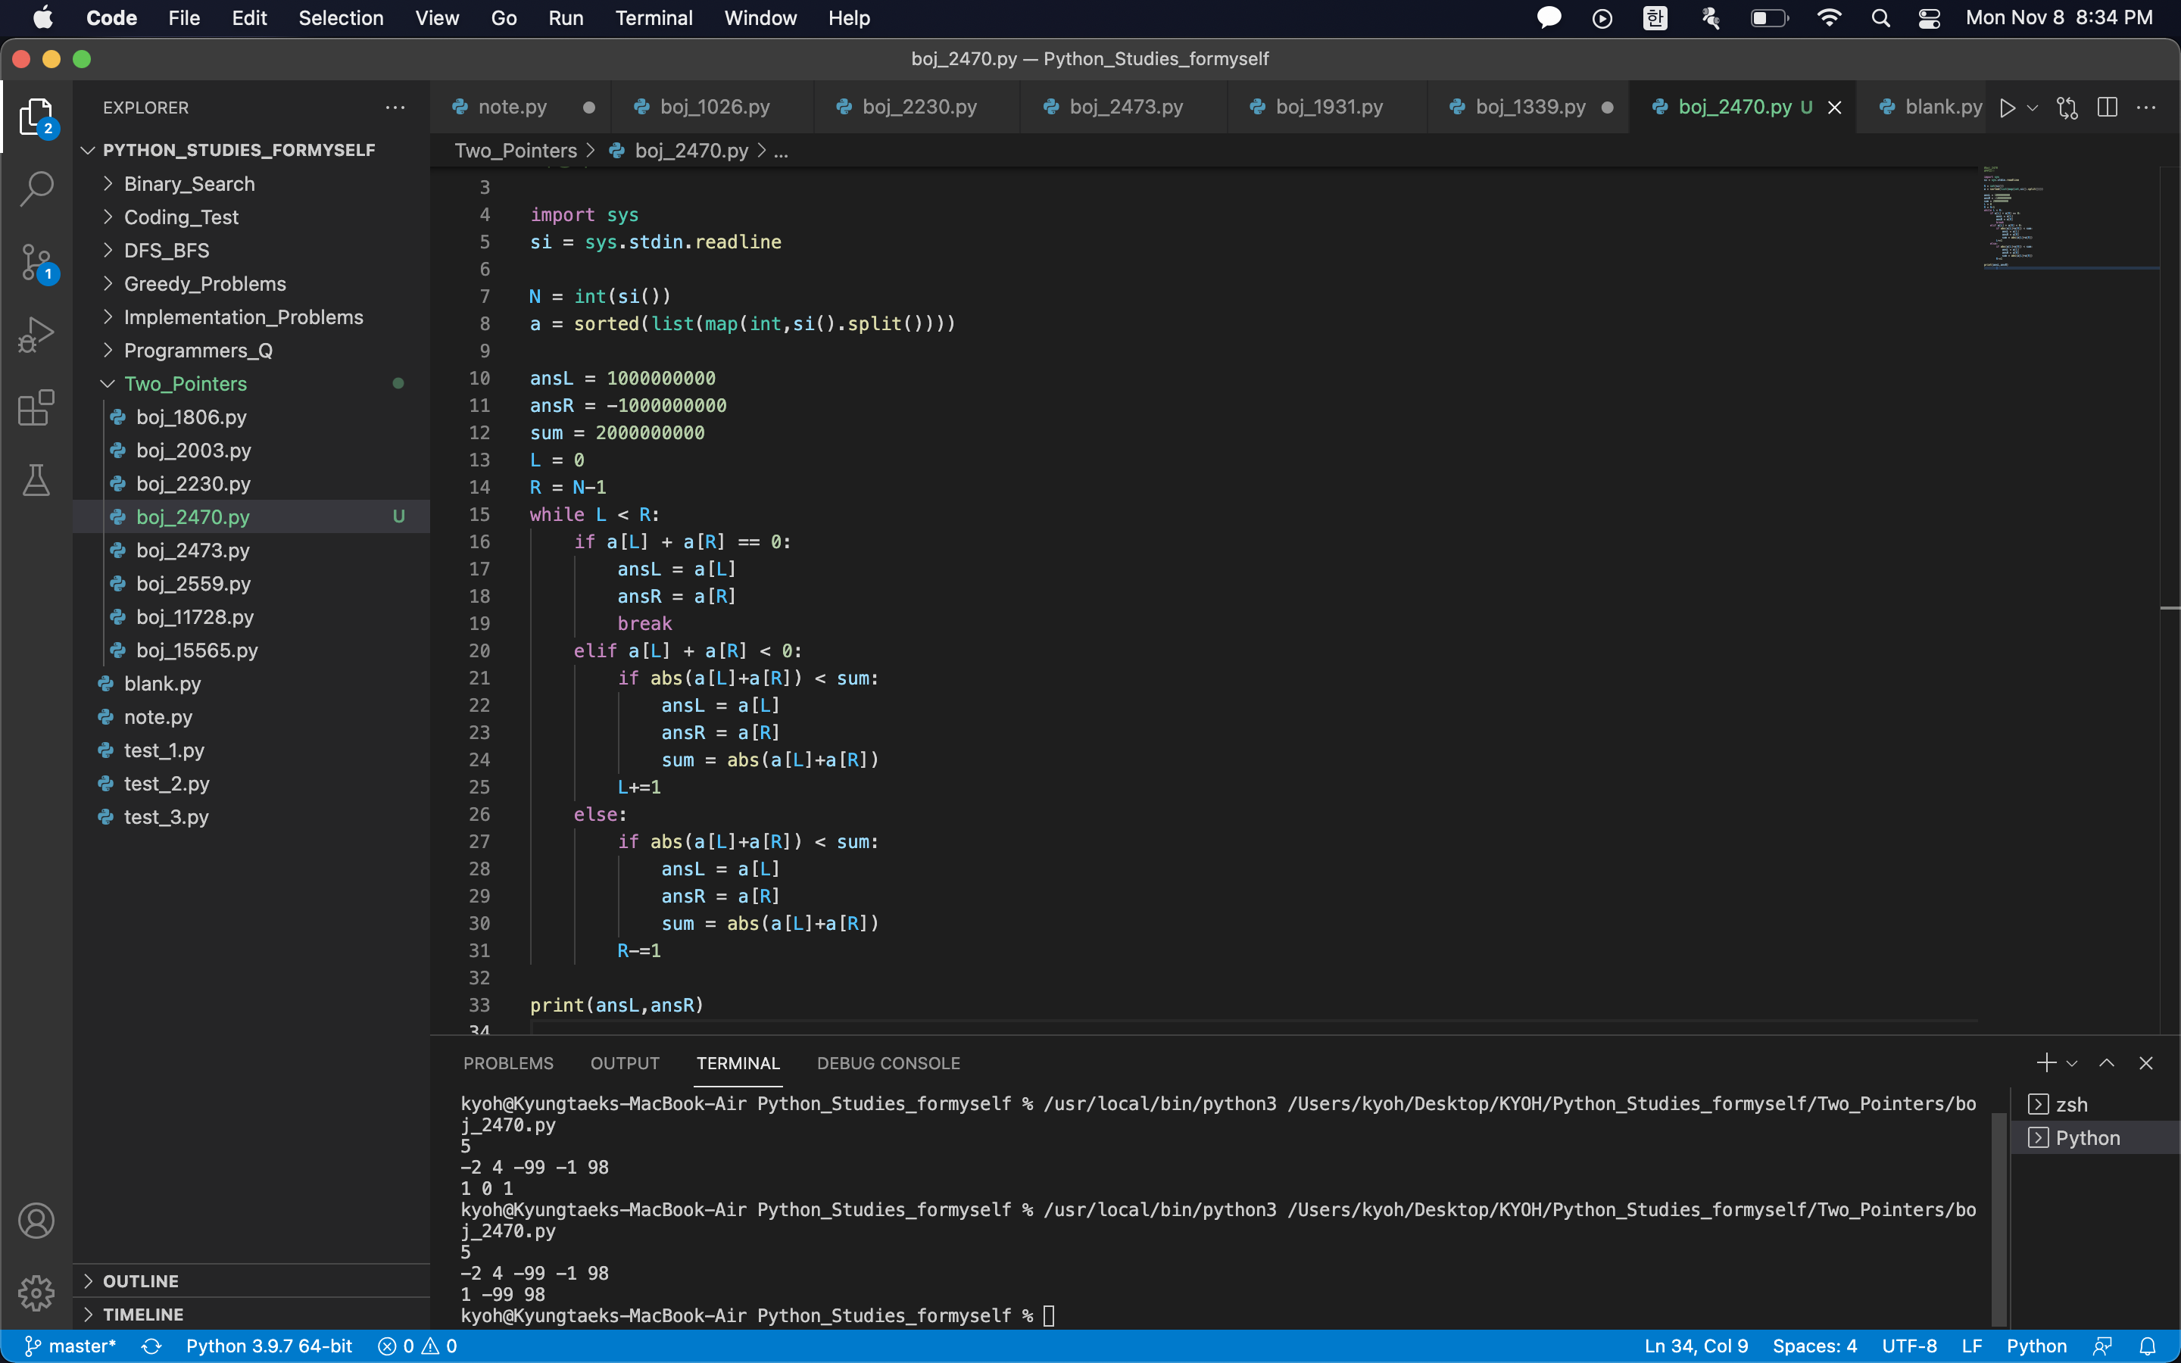The height and width of the screenshot is (1363, 2181).
Task: Maximize the terminal panel size
Action: coord(2106,1063)
